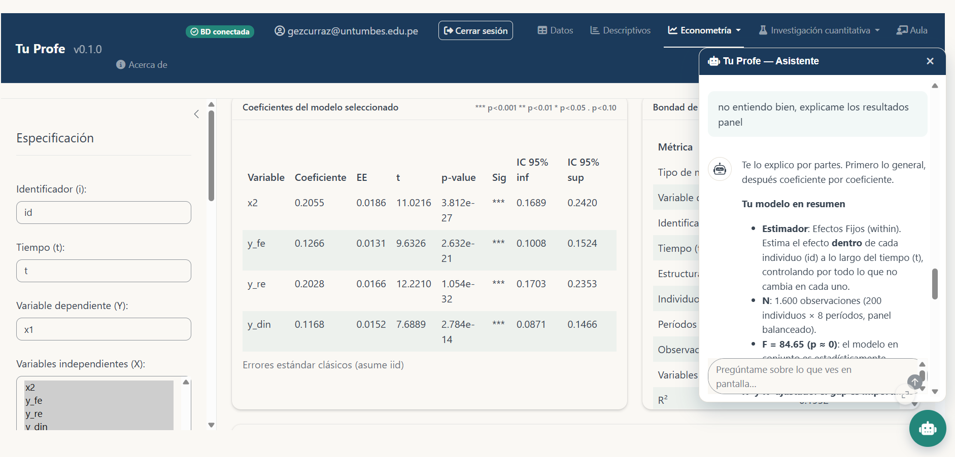The width and height of the screenshot is (955, 457).
Task: Click the send arrow button in the chat
Action: coord(914,382)
